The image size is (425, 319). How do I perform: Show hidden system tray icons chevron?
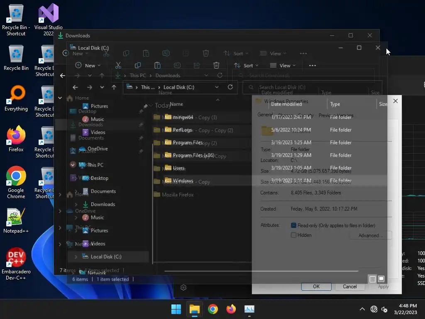tap(362, 309)
